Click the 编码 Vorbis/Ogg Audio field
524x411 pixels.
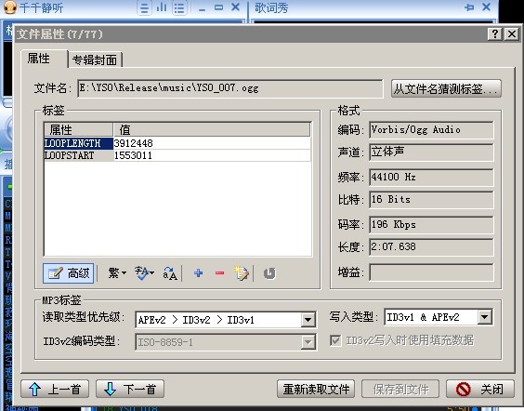pyautogui.click(x=431, y=130)
